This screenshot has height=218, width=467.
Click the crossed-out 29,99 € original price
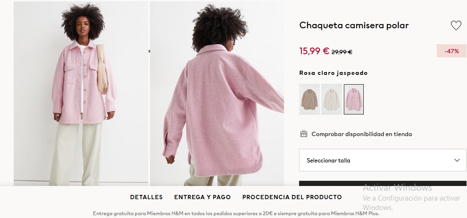point(342,52)
